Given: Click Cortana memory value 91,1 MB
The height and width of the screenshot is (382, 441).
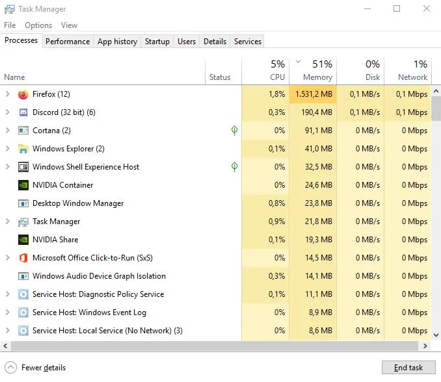Looking at the screenshot, I should [x=313, y=131].
